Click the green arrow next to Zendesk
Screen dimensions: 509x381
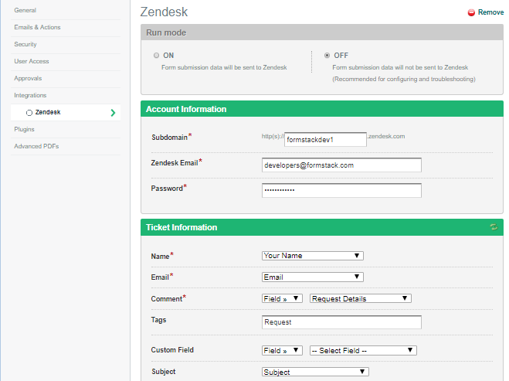114,113
